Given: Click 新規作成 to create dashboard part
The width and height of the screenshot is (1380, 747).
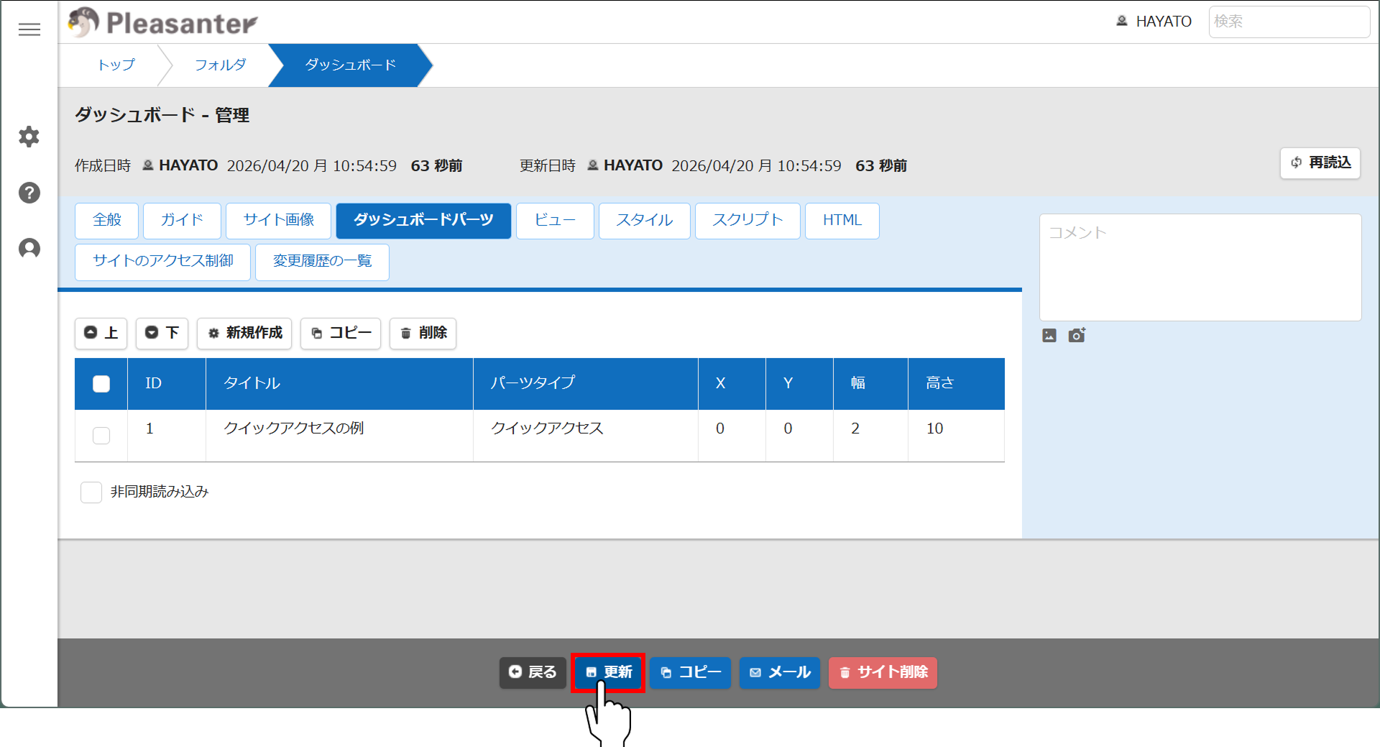Looking at the screenshot, I should coord(244,333).
